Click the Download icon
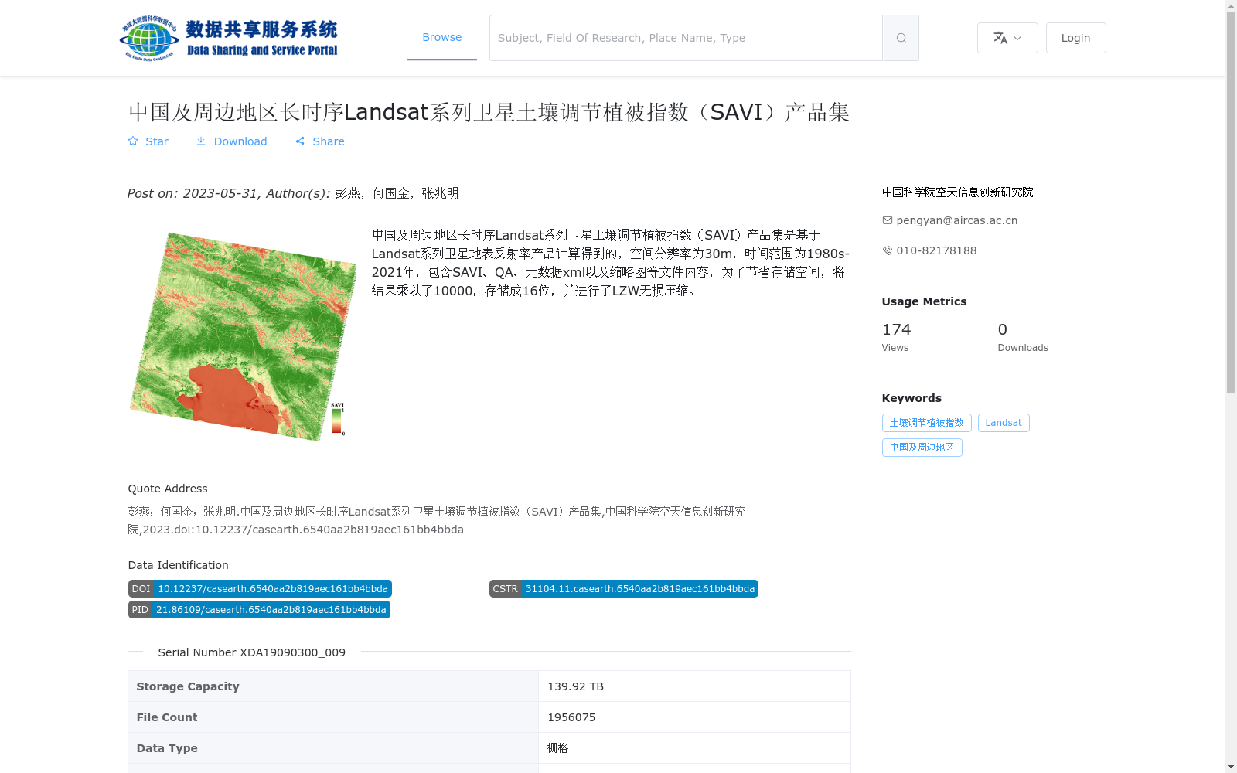Screen dimensions: 1237x773 click(x=202, y=141)
